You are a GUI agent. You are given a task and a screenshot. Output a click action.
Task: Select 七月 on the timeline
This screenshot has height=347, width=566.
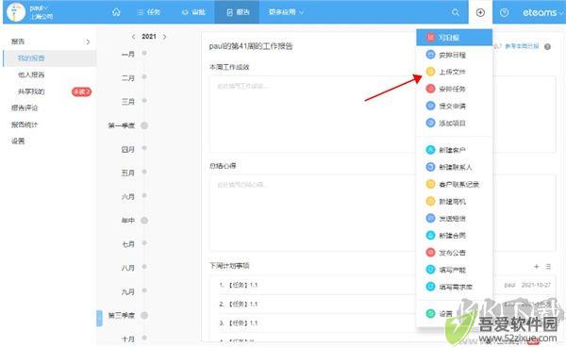(127, 244)
